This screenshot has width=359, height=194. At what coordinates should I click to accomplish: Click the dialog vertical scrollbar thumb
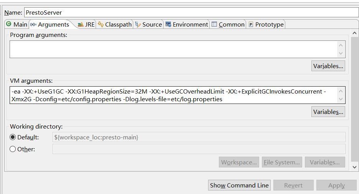click(354, 99)
